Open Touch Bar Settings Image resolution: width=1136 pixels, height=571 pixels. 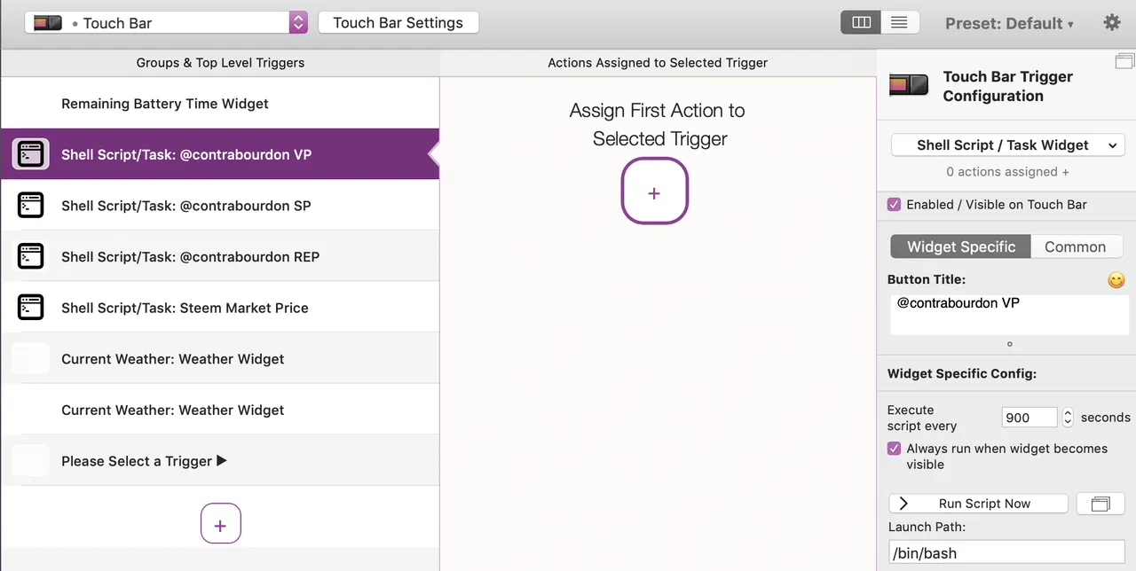(398, 23)
